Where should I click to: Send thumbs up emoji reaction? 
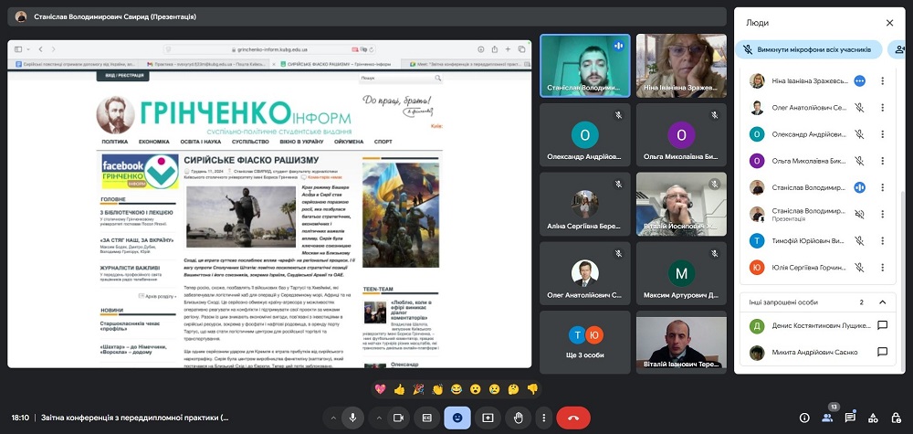click(x=399, y=389)
